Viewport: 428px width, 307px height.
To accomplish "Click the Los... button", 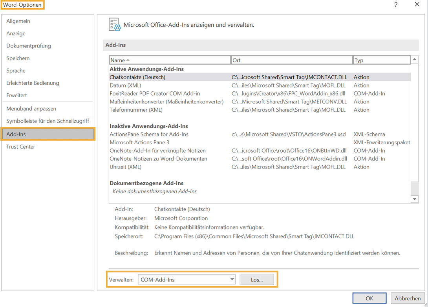I will 257,280.
